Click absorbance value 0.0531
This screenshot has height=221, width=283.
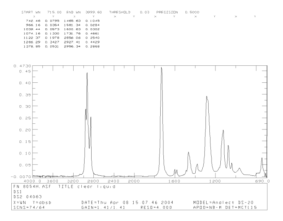(52, 47)
